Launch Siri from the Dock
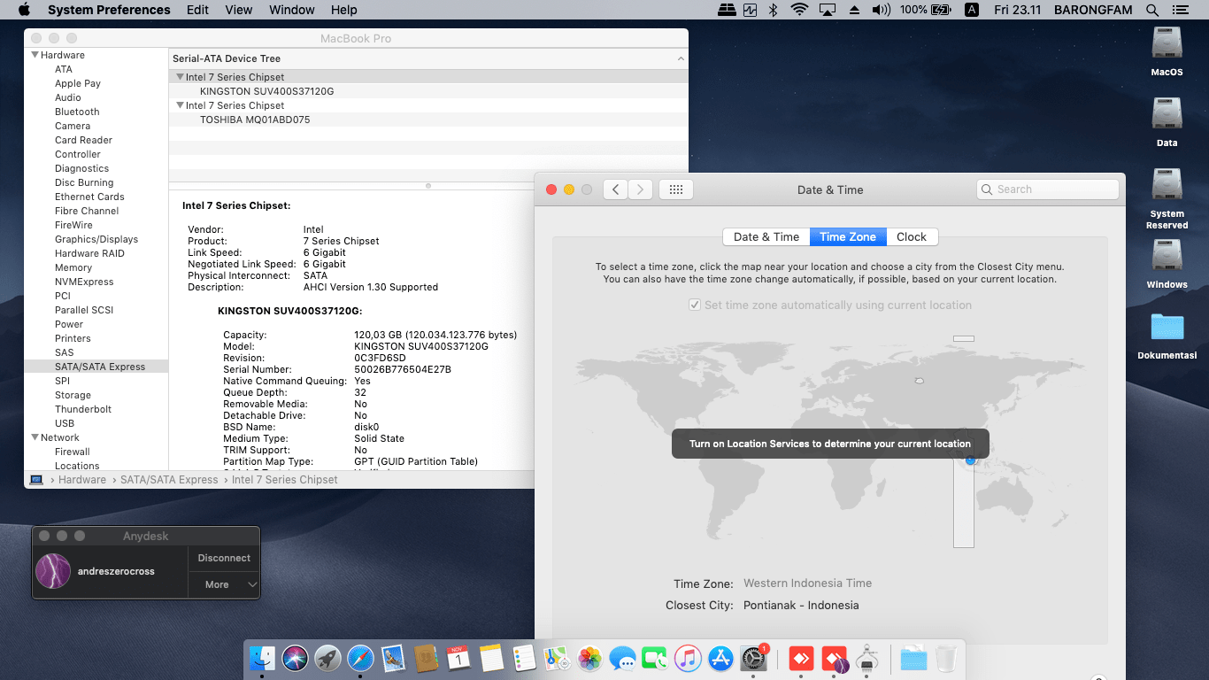Viewport: 1209px width, 680px height. click(295, 659)
